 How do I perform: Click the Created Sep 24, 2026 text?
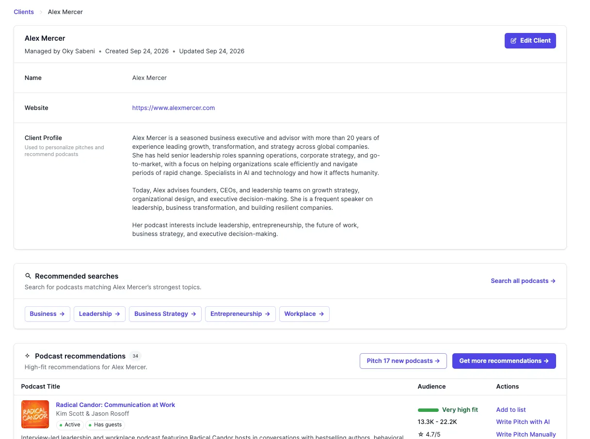(x=137, y=51)
